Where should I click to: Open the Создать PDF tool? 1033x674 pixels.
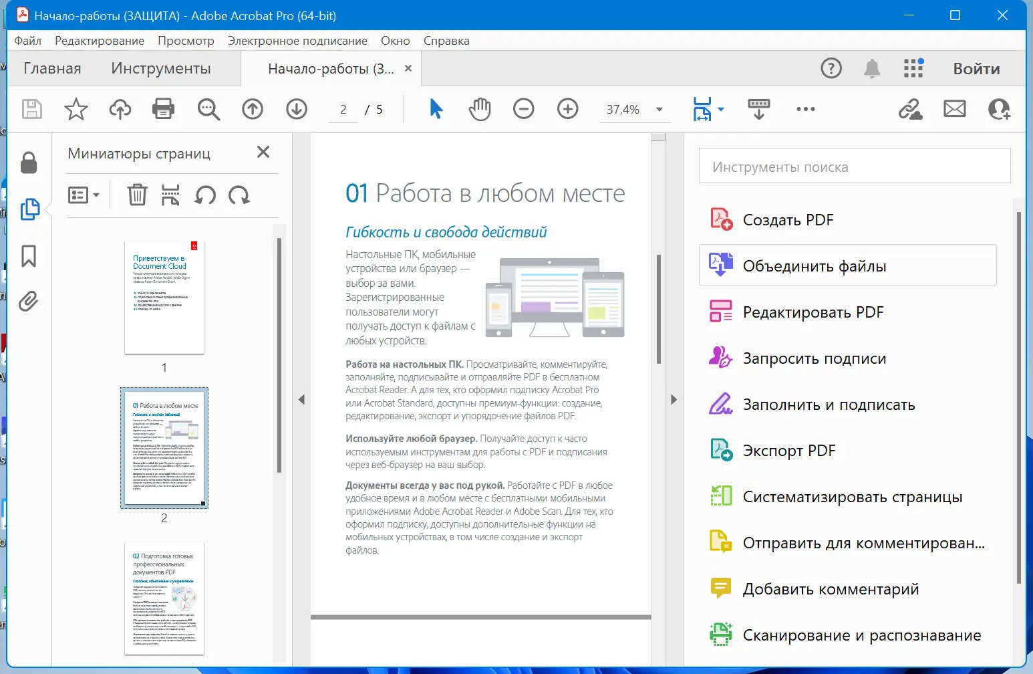click(848, 220)
